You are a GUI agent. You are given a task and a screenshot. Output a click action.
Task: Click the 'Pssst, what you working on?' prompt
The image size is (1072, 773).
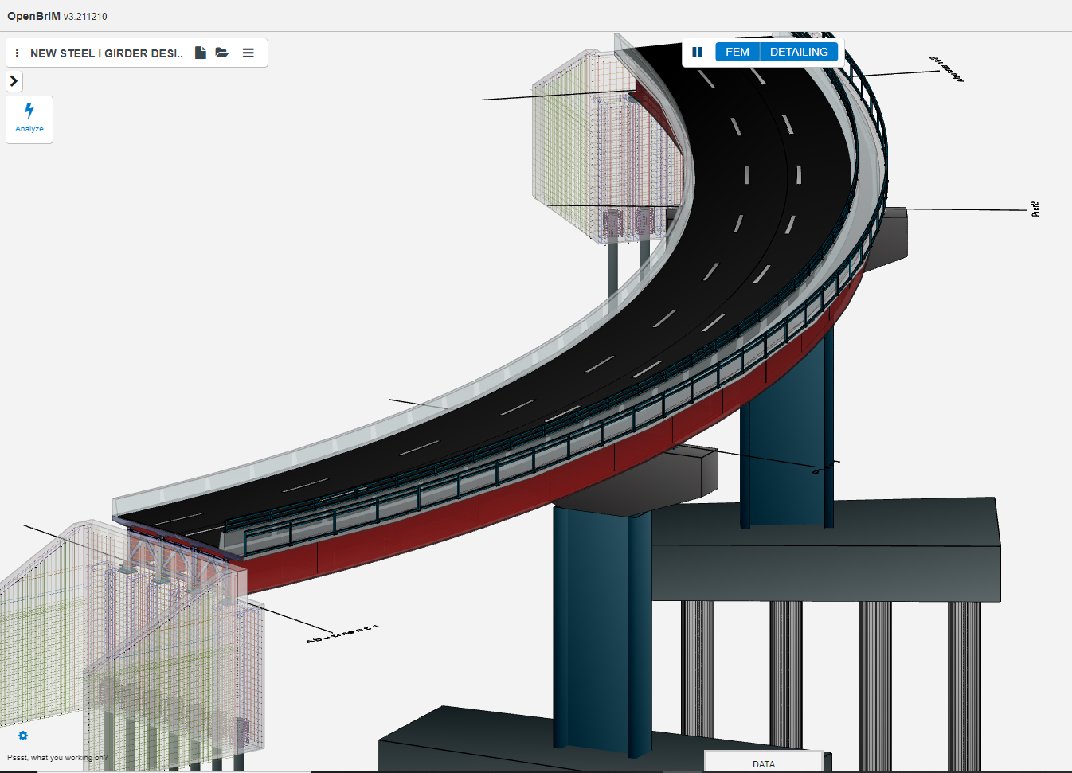[x=57, y=758]
